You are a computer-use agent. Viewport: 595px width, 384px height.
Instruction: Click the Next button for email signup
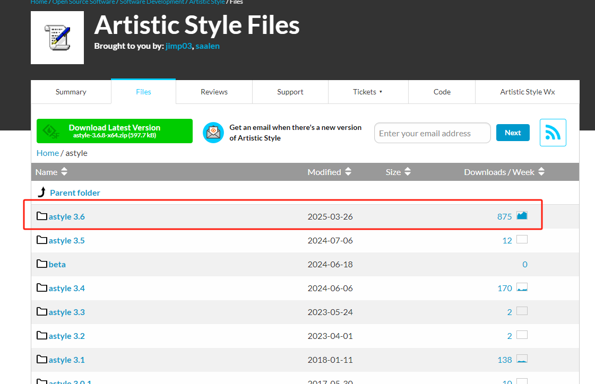tap(513, 133)
